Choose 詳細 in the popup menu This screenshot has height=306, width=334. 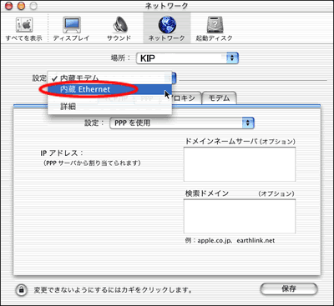pos(109,106)
